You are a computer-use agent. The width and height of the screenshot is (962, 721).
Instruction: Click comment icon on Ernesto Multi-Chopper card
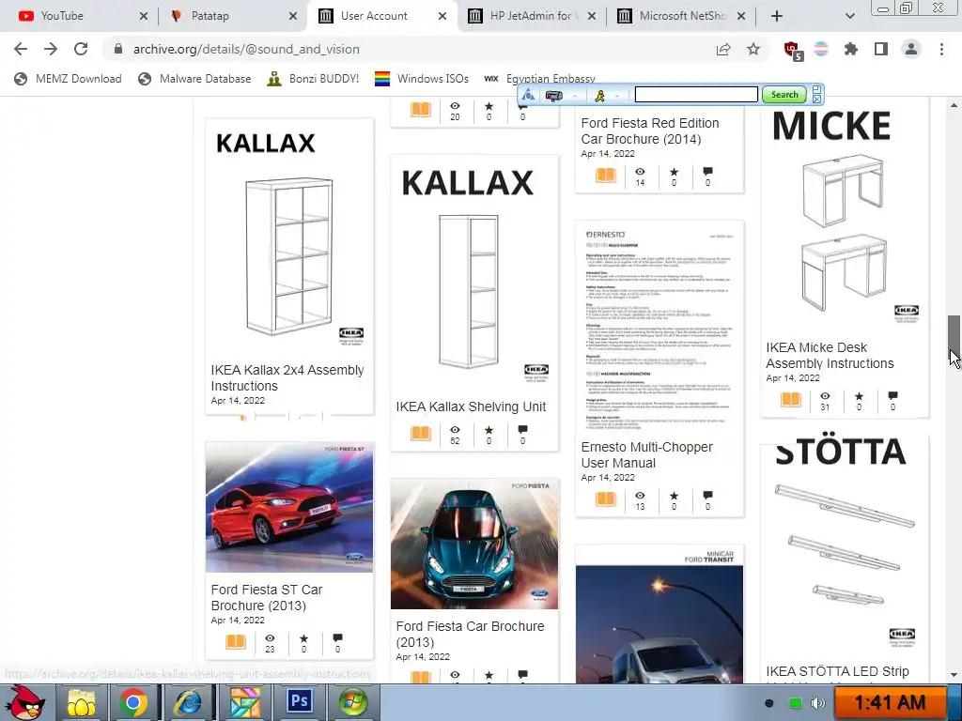click(x=707, y=495)
